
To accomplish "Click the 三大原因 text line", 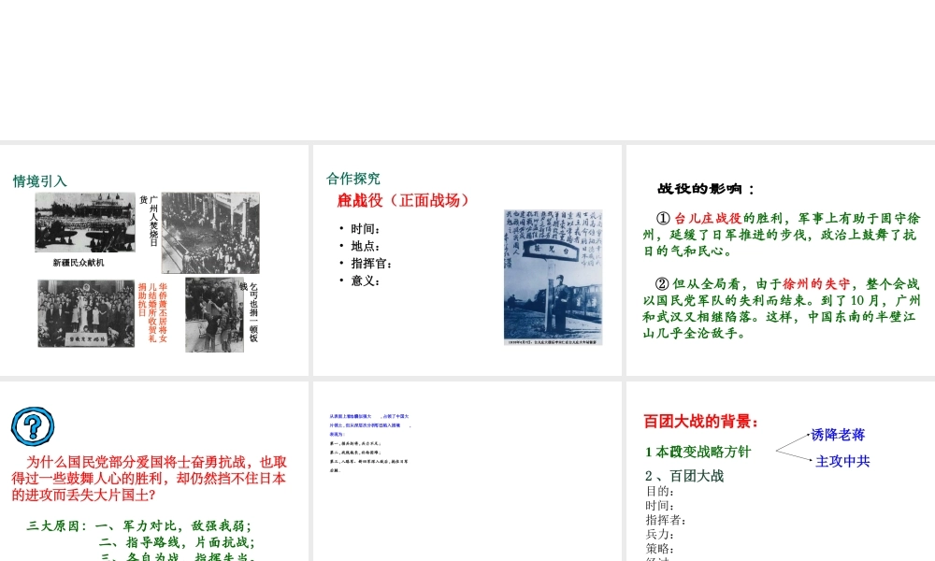I will (140, 525).
